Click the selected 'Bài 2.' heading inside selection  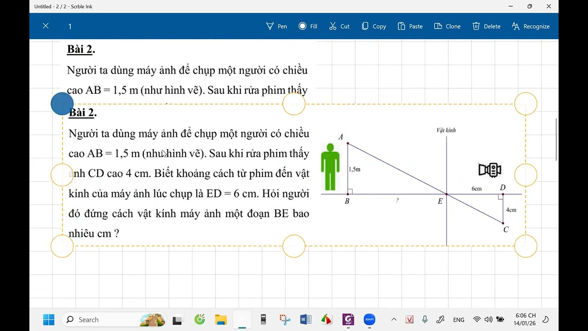point(83,113)
